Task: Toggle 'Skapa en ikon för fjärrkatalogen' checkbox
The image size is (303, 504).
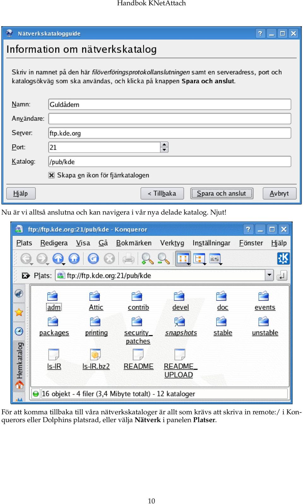Action: [x=51, y=175]
